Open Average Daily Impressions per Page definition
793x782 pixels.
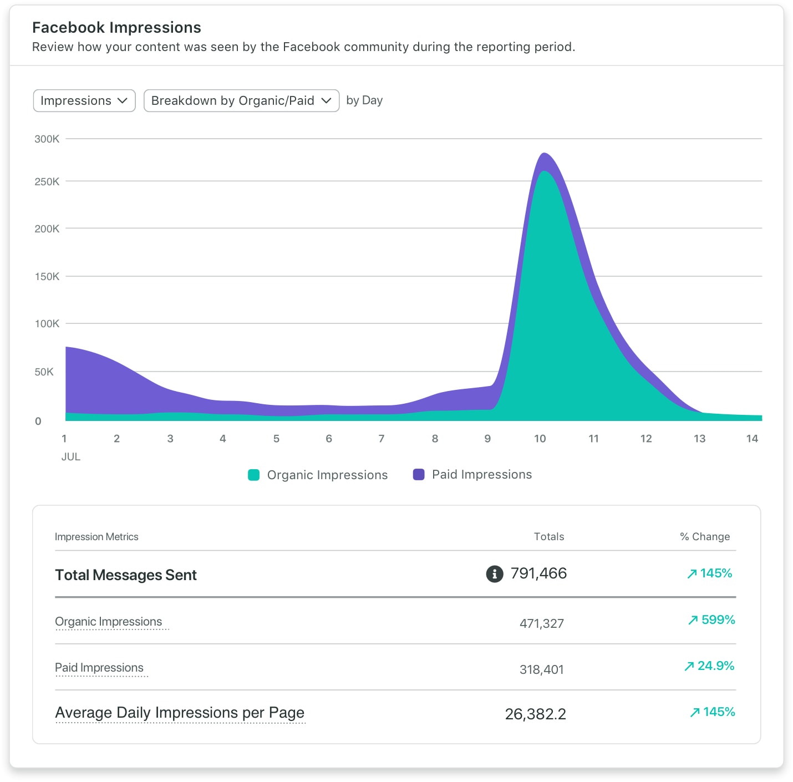pyautogui.click(x=180, y=713)
